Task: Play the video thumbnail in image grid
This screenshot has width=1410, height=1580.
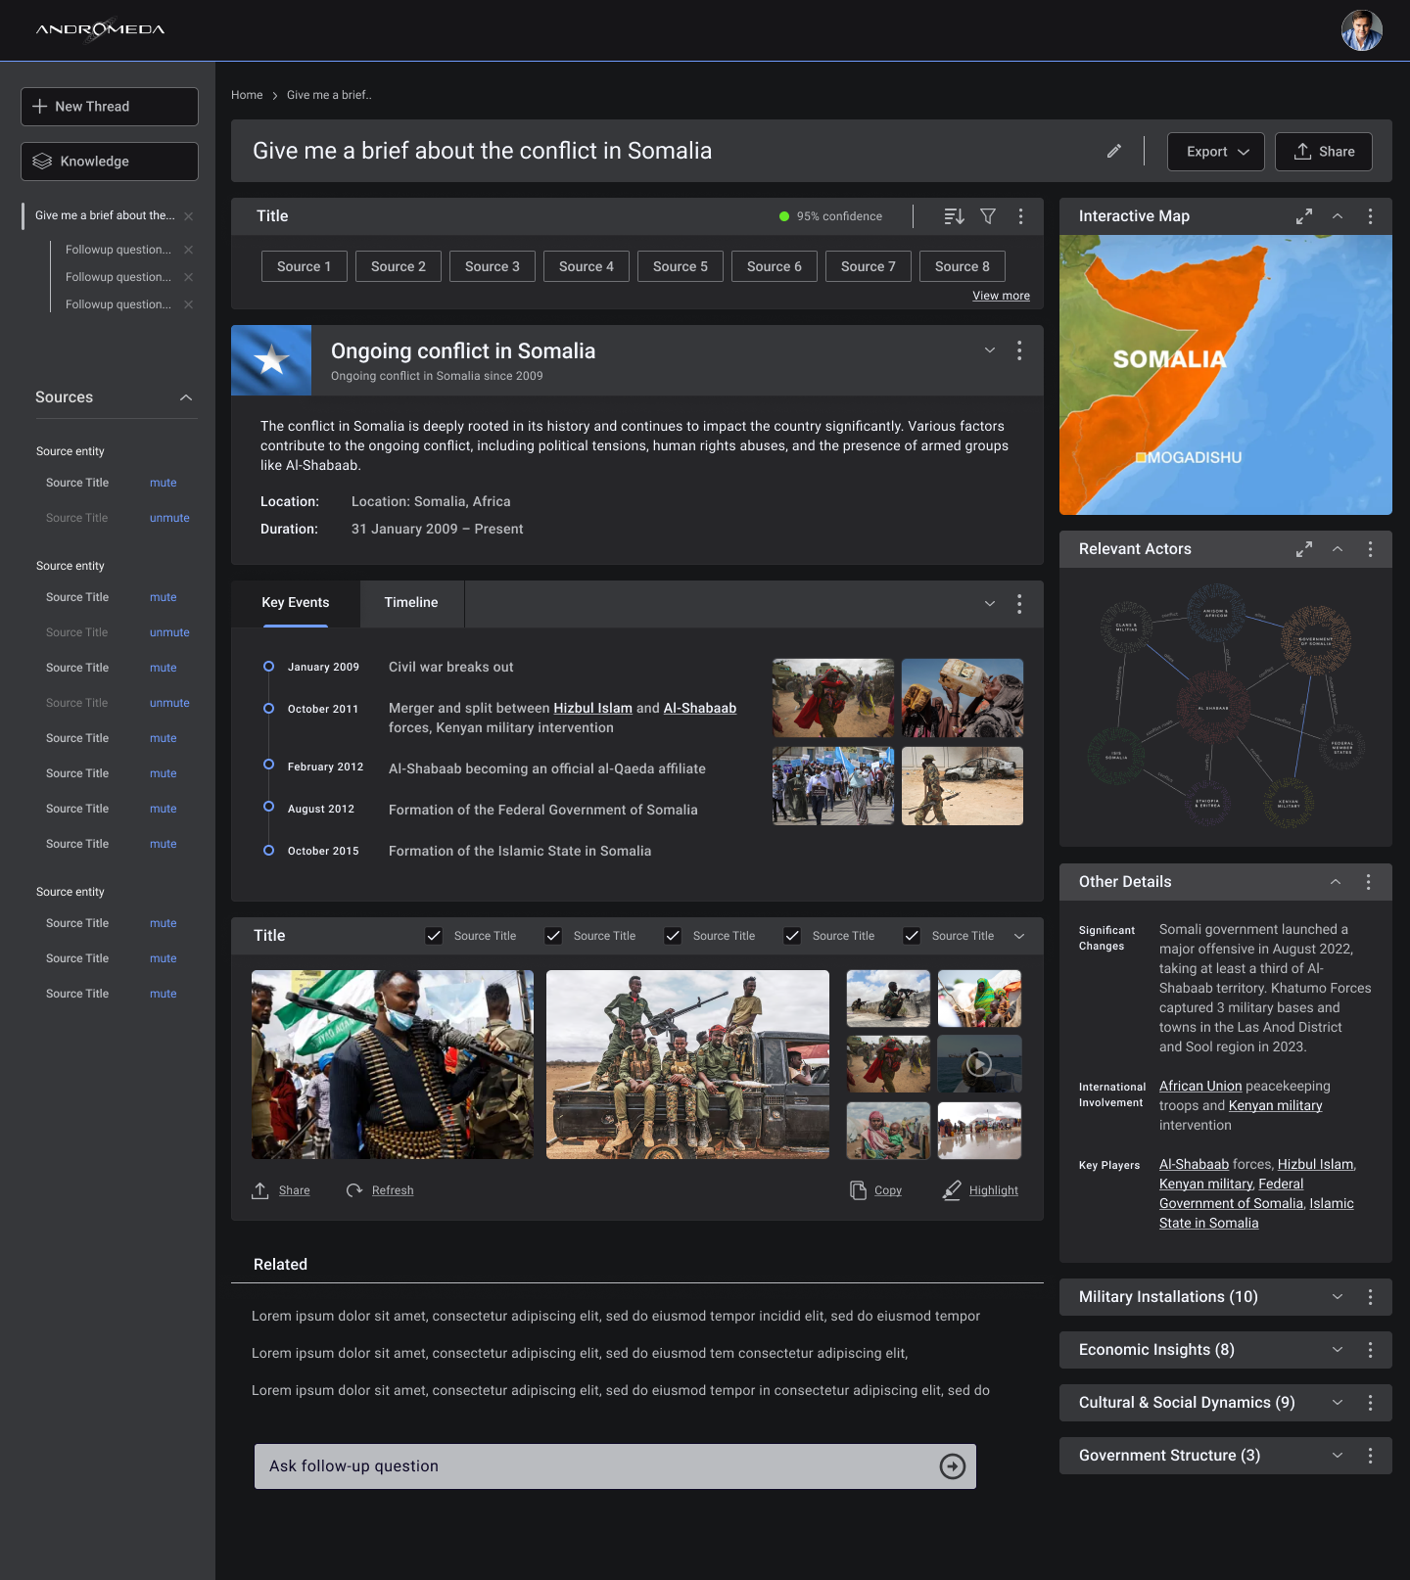Action: coord(979,1063)
